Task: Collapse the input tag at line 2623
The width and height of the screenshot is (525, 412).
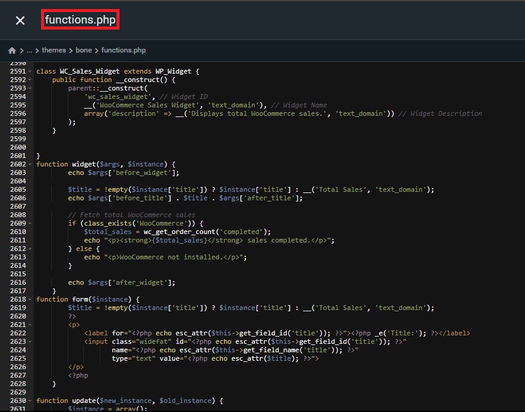Action: (30, 341)
